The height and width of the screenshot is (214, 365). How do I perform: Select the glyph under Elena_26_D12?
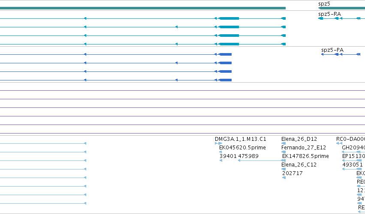(x=284, y=143)
